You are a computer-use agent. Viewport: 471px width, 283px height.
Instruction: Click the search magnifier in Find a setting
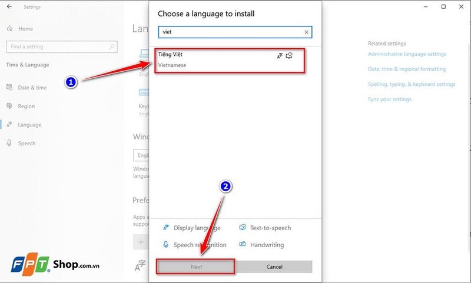point(112,46)
